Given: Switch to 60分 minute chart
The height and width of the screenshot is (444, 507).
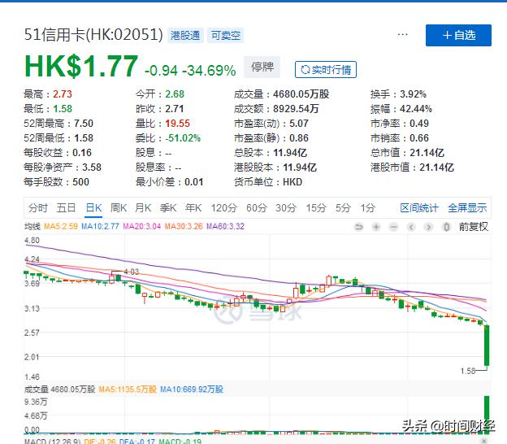Looking at the screenshot, I should click(x=257, y=208).
